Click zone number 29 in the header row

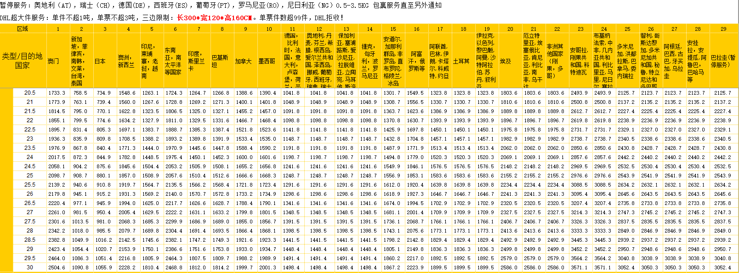(x=723, y=28)
